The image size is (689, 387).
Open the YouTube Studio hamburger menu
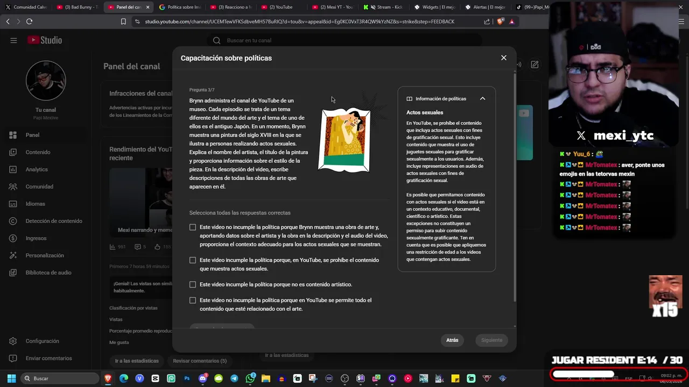13,40
